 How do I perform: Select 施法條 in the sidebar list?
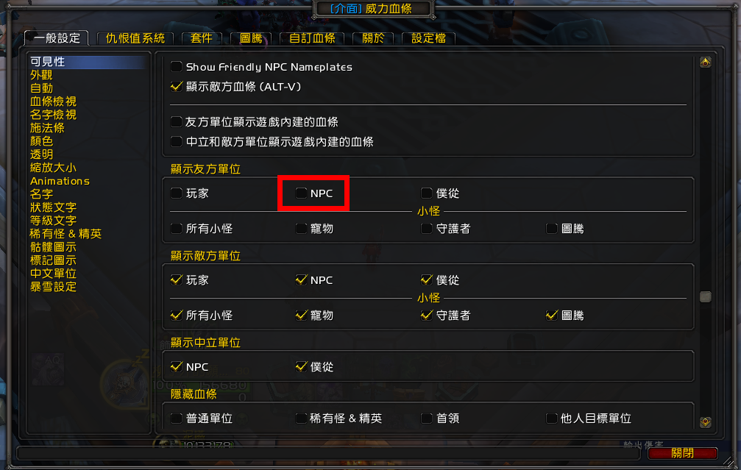point(47,128)
